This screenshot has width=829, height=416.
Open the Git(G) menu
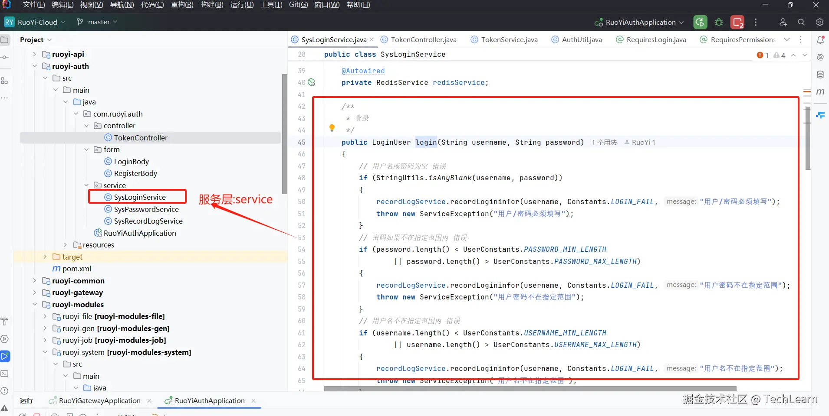298,5
